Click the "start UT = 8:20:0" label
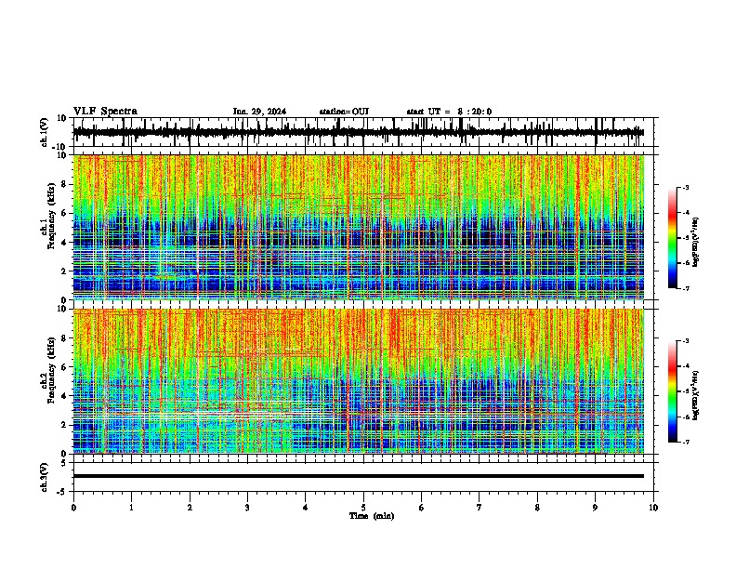The image size is (736, 569). coord(449,112)
